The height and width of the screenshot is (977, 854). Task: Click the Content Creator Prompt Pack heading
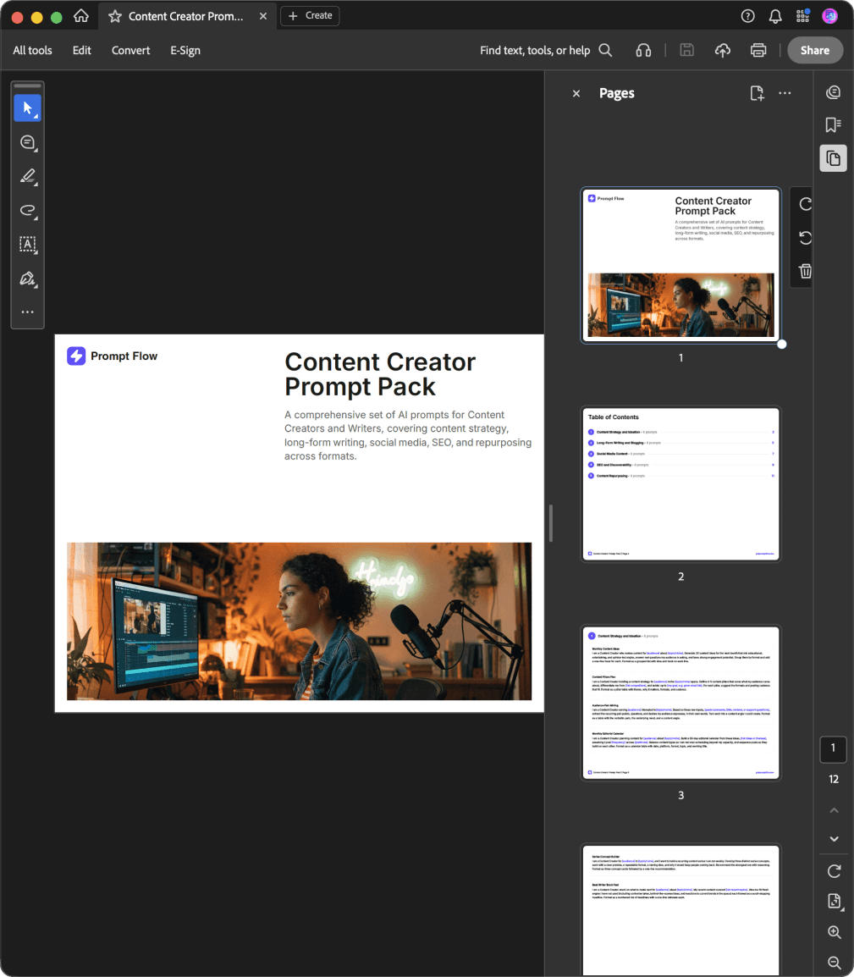point(380,374)
